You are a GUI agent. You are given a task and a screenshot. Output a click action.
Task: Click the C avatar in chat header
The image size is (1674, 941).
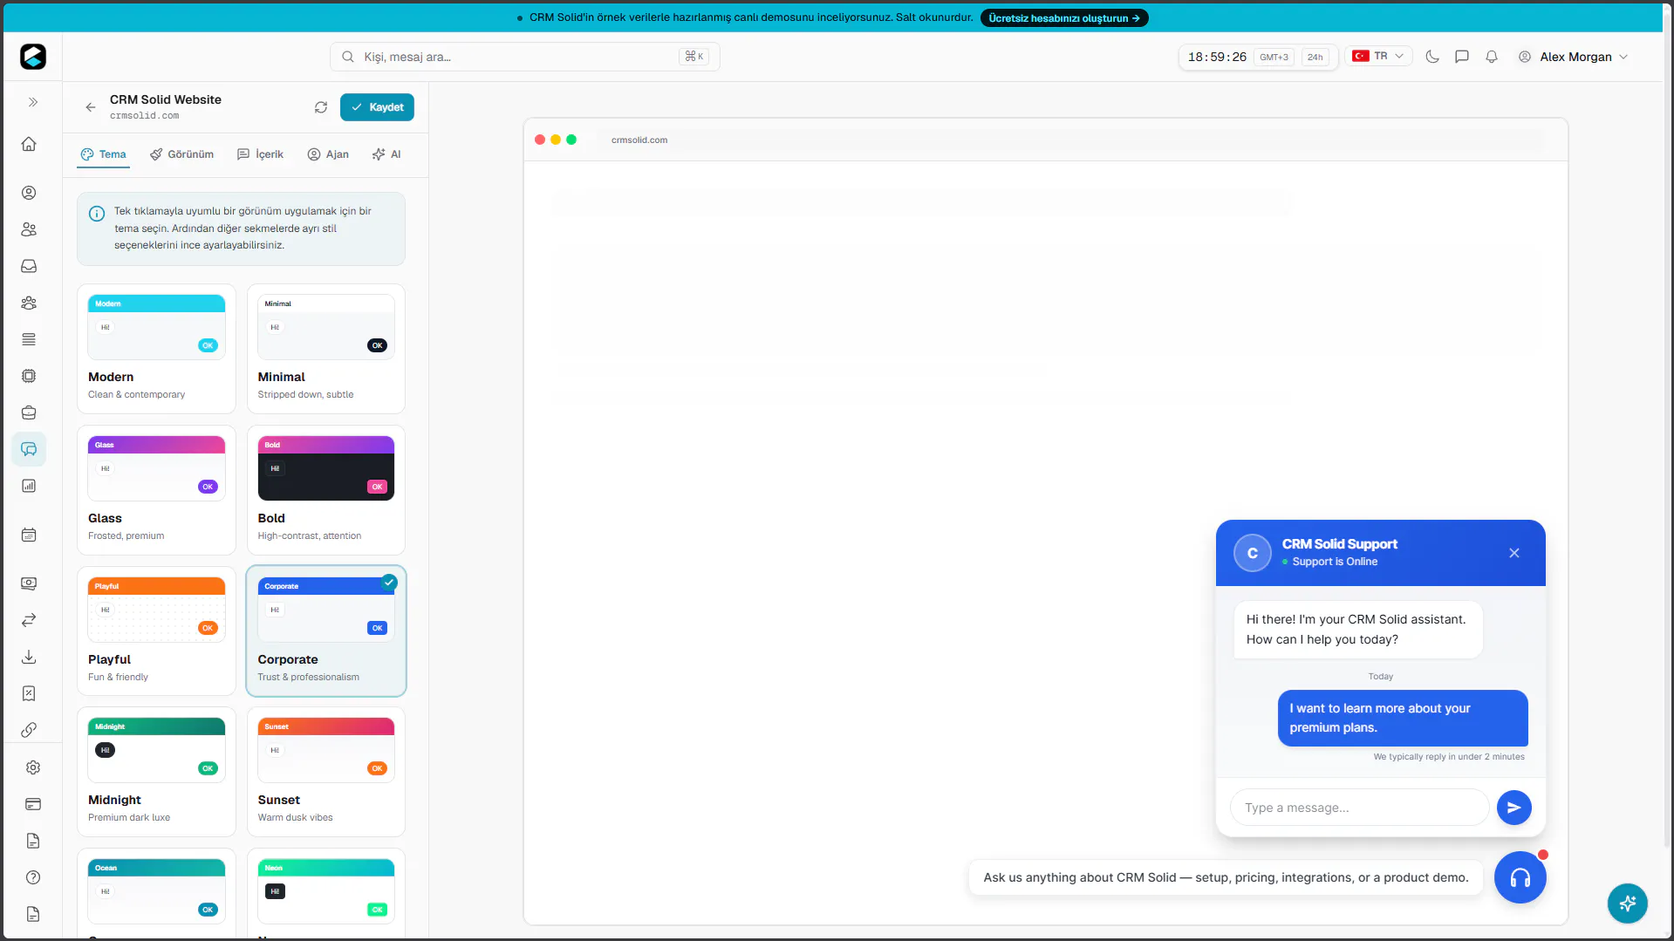tap(1253, 553)
